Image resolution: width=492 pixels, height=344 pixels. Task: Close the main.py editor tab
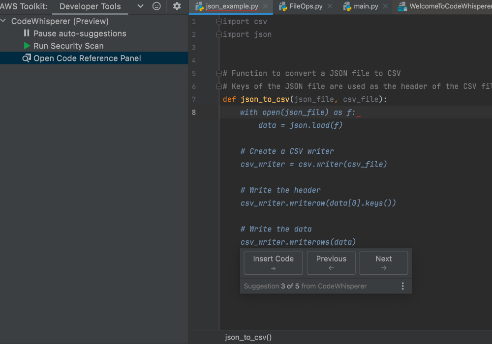[x=385, y=6]
